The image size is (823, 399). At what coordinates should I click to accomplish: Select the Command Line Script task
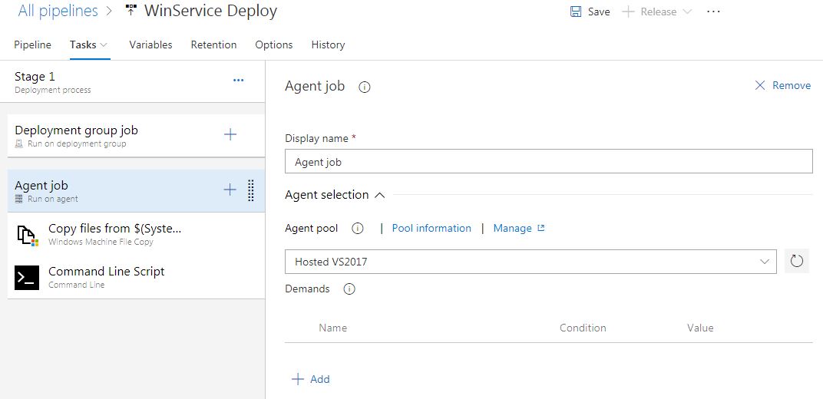click(x=136, y=277)
